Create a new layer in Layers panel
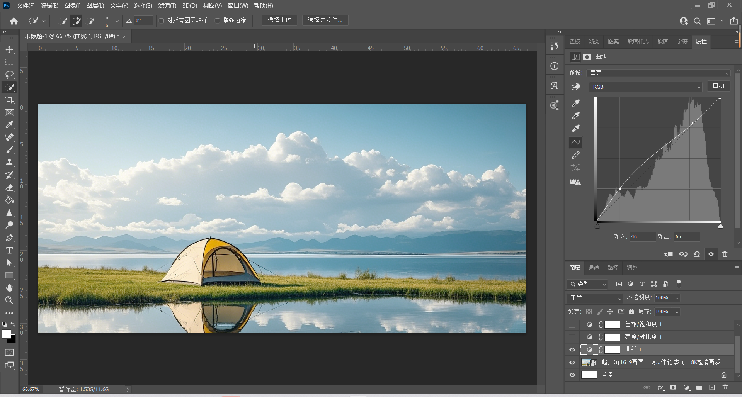 [x=712, y=387]
